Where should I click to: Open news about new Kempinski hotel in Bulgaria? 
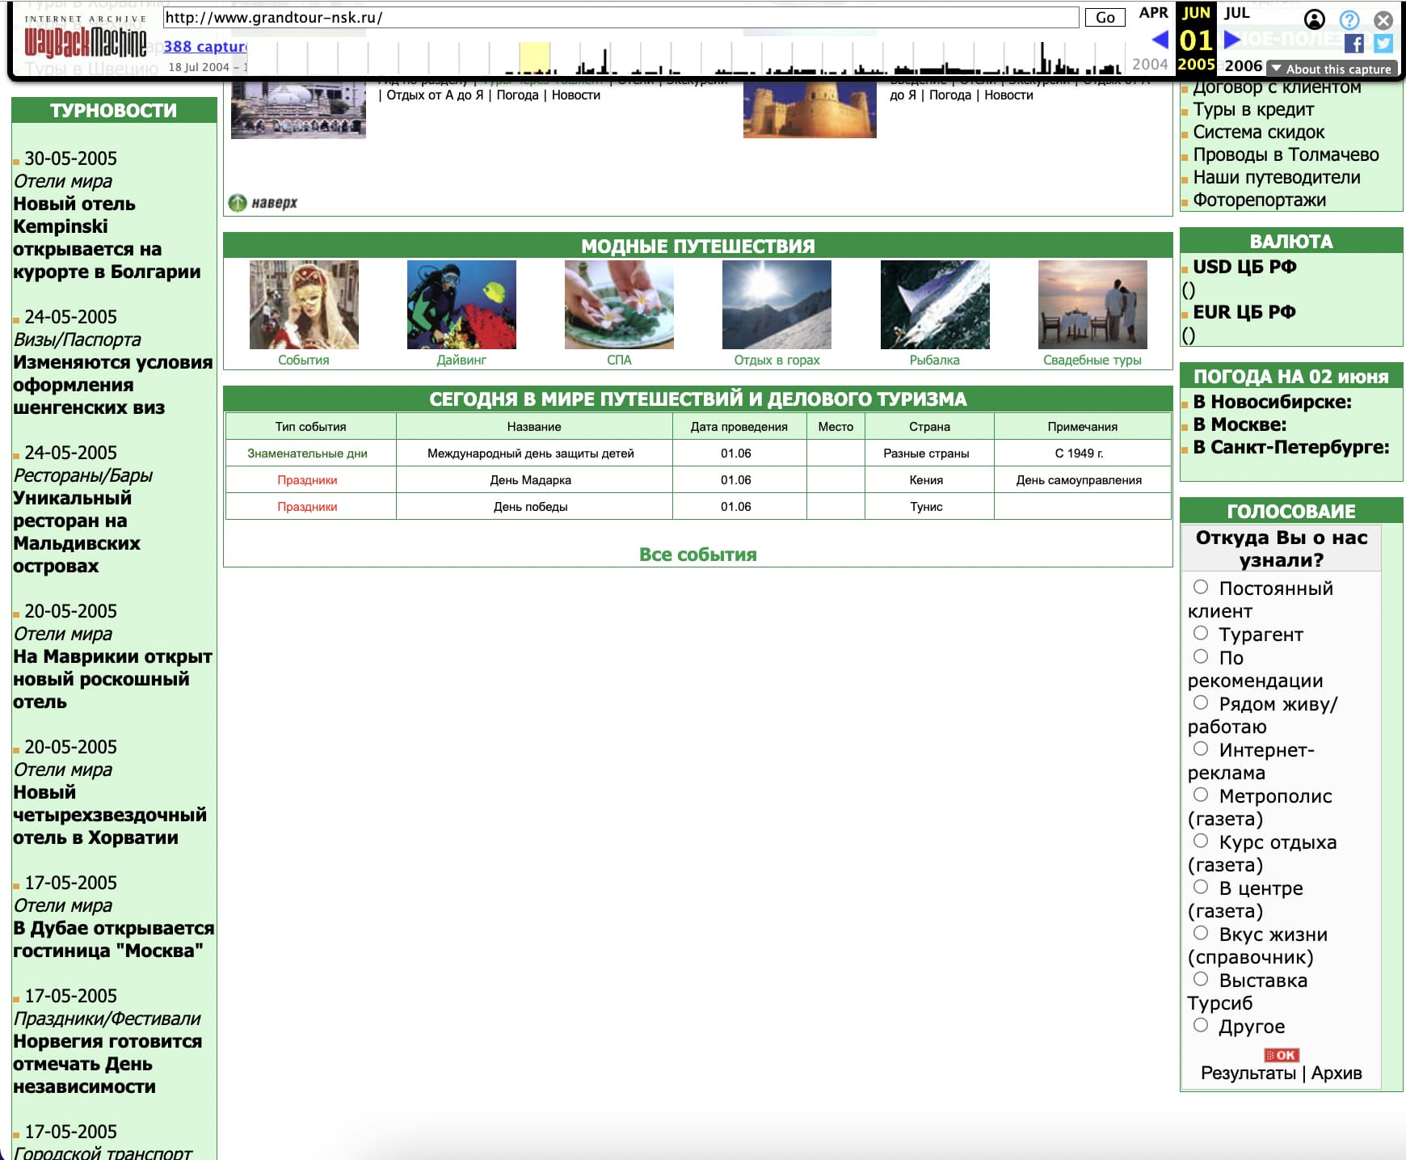click(107, 238)
